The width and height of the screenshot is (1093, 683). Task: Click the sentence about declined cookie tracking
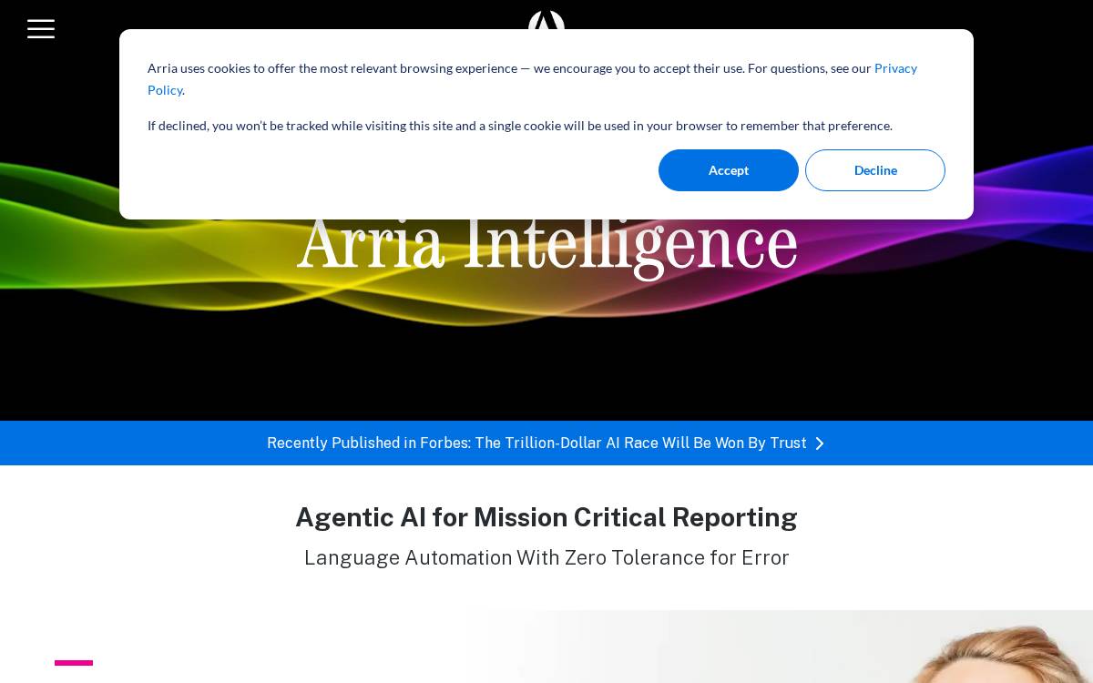click(x=520, y=126)
